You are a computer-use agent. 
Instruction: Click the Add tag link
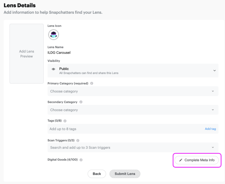click(x=210, y=129)
